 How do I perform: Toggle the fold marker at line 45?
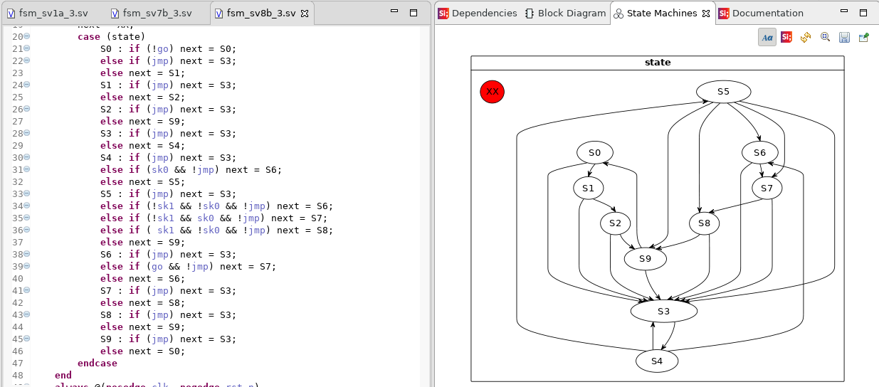click(26, 339)
